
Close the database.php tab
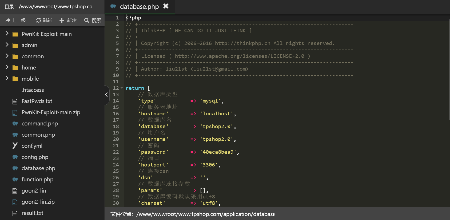point(166,6)
